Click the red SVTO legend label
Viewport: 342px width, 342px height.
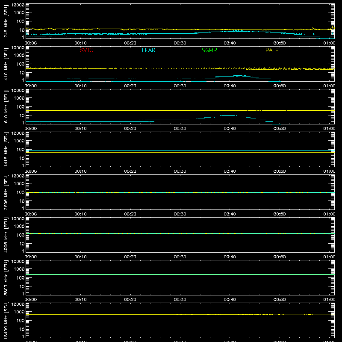point(87,50)
